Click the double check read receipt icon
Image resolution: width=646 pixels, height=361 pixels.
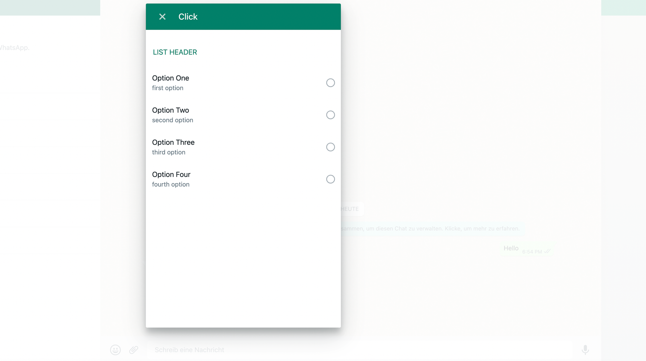548,251
